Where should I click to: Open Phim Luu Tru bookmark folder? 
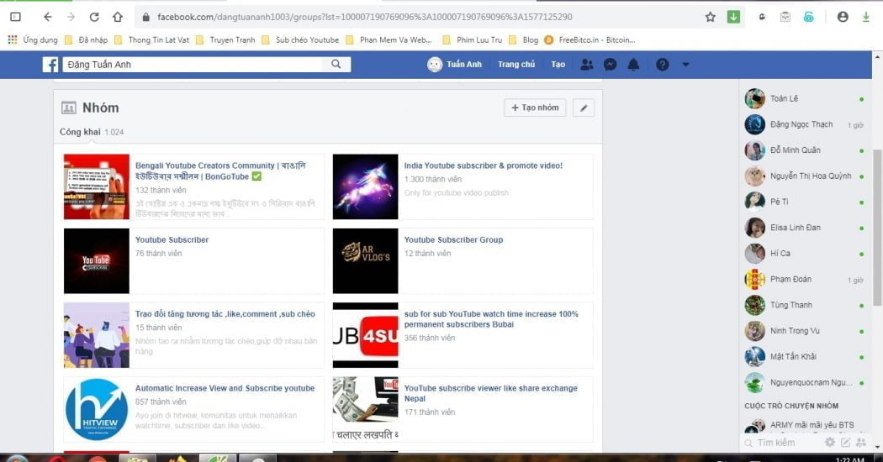tap(473, 40)
